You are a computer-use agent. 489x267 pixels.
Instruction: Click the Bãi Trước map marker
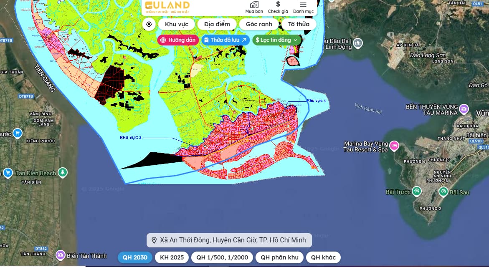tap(417, 191)
